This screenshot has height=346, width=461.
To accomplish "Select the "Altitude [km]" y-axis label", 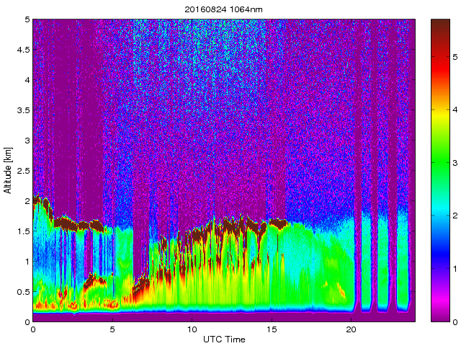I will (8, 170).
